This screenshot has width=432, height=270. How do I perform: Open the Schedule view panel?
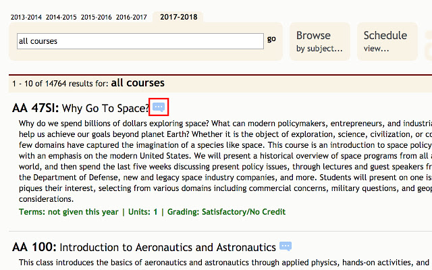[385, 40]
